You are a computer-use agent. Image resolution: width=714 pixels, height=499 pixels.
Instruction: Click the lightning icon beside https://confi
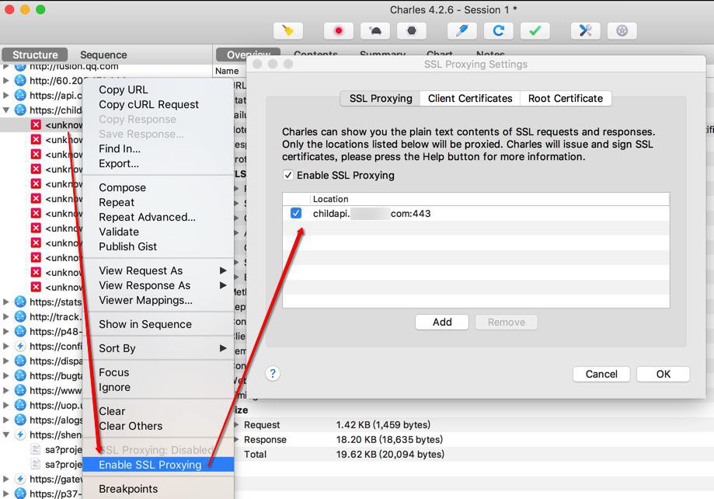click(x=20, y=346)
